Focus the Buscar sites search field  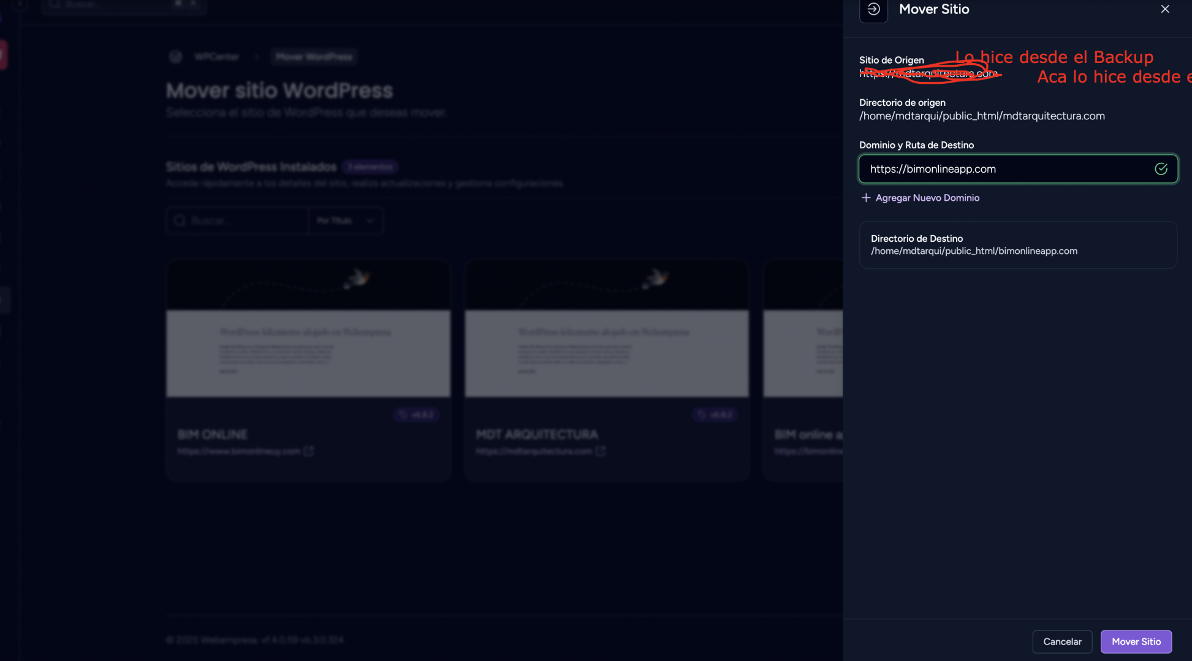245,220
